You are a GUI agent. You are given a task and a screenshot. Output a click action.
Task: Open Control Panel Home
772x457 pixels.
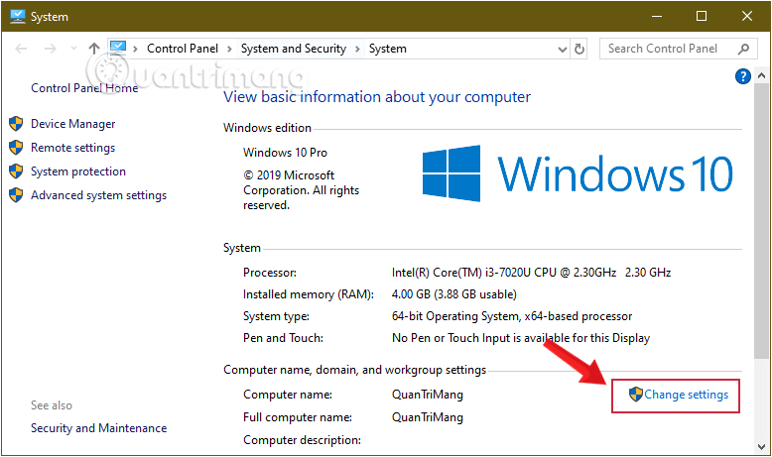84,88
